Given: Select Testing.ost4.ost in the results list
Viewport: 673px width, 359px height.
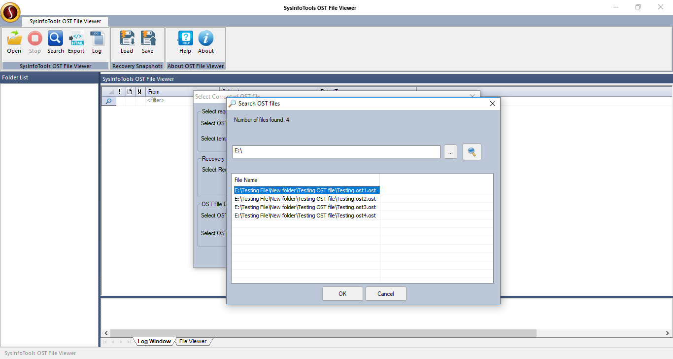Looking at the screenshot, I should (305, 215).
